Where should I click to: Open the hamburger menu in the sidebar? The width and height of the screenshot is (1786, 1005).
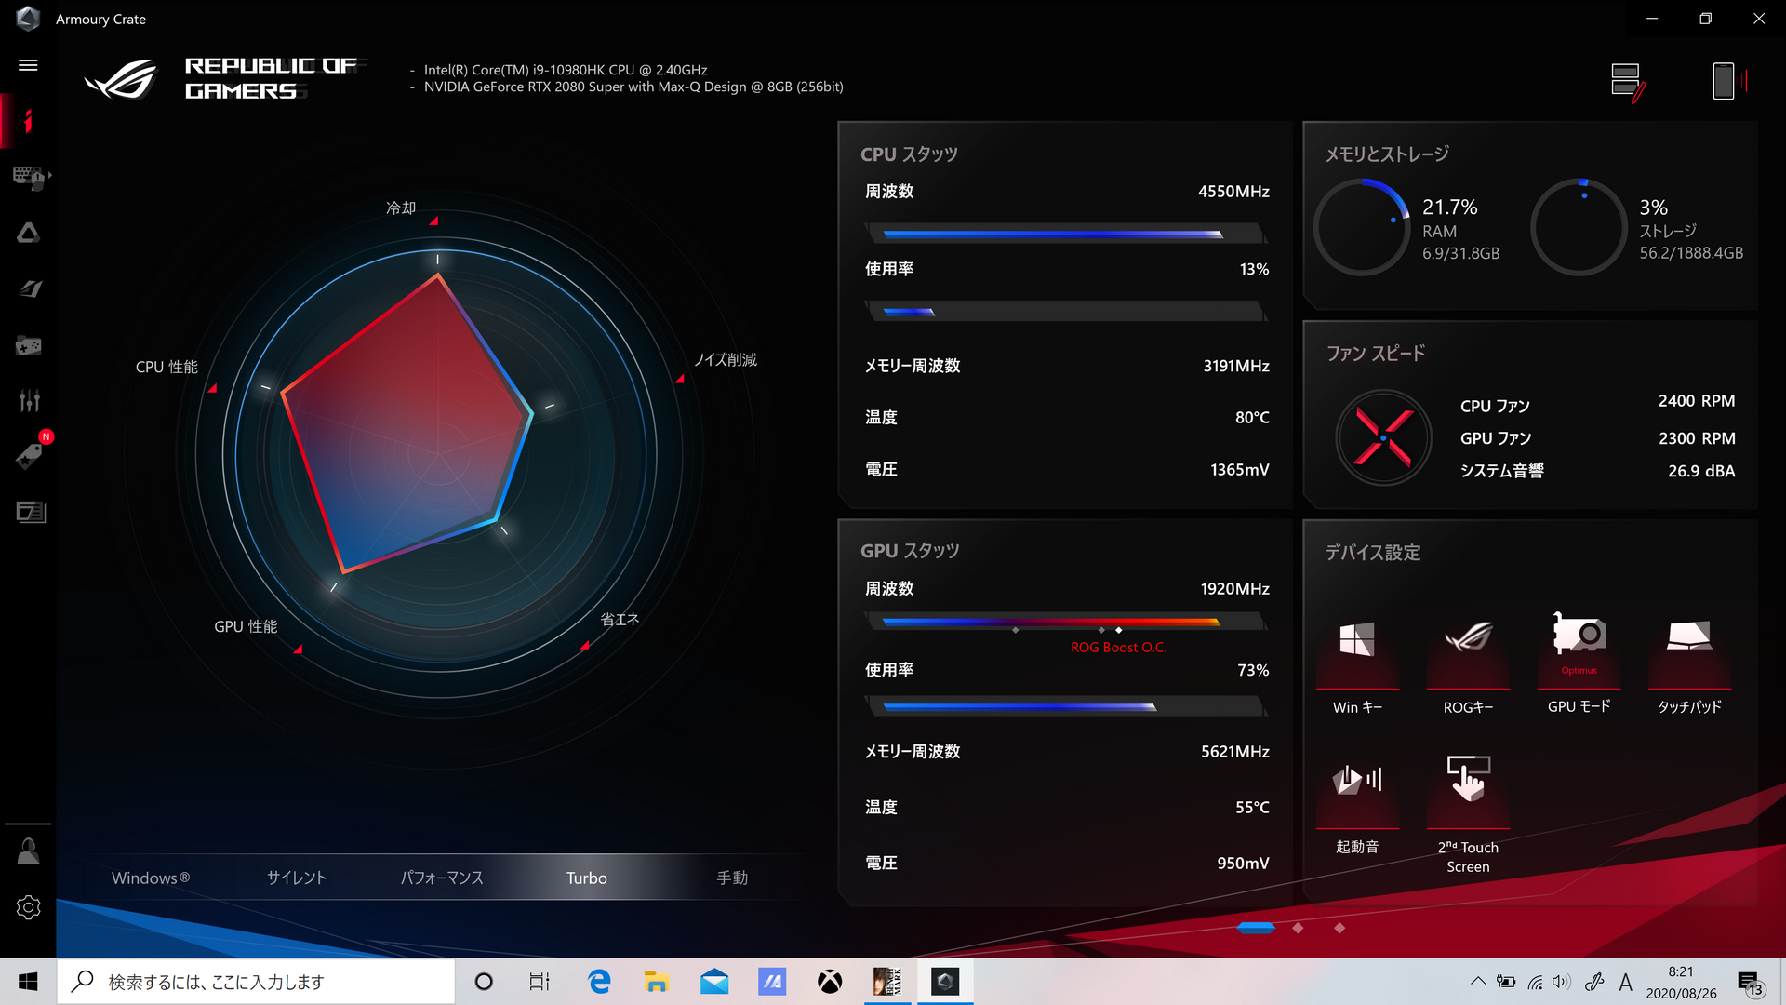point(28,65)
